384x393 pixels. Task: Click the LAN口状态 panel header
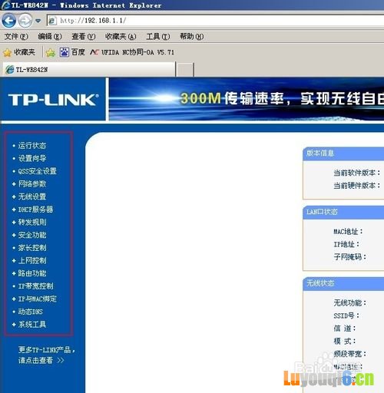click(343, 213)
